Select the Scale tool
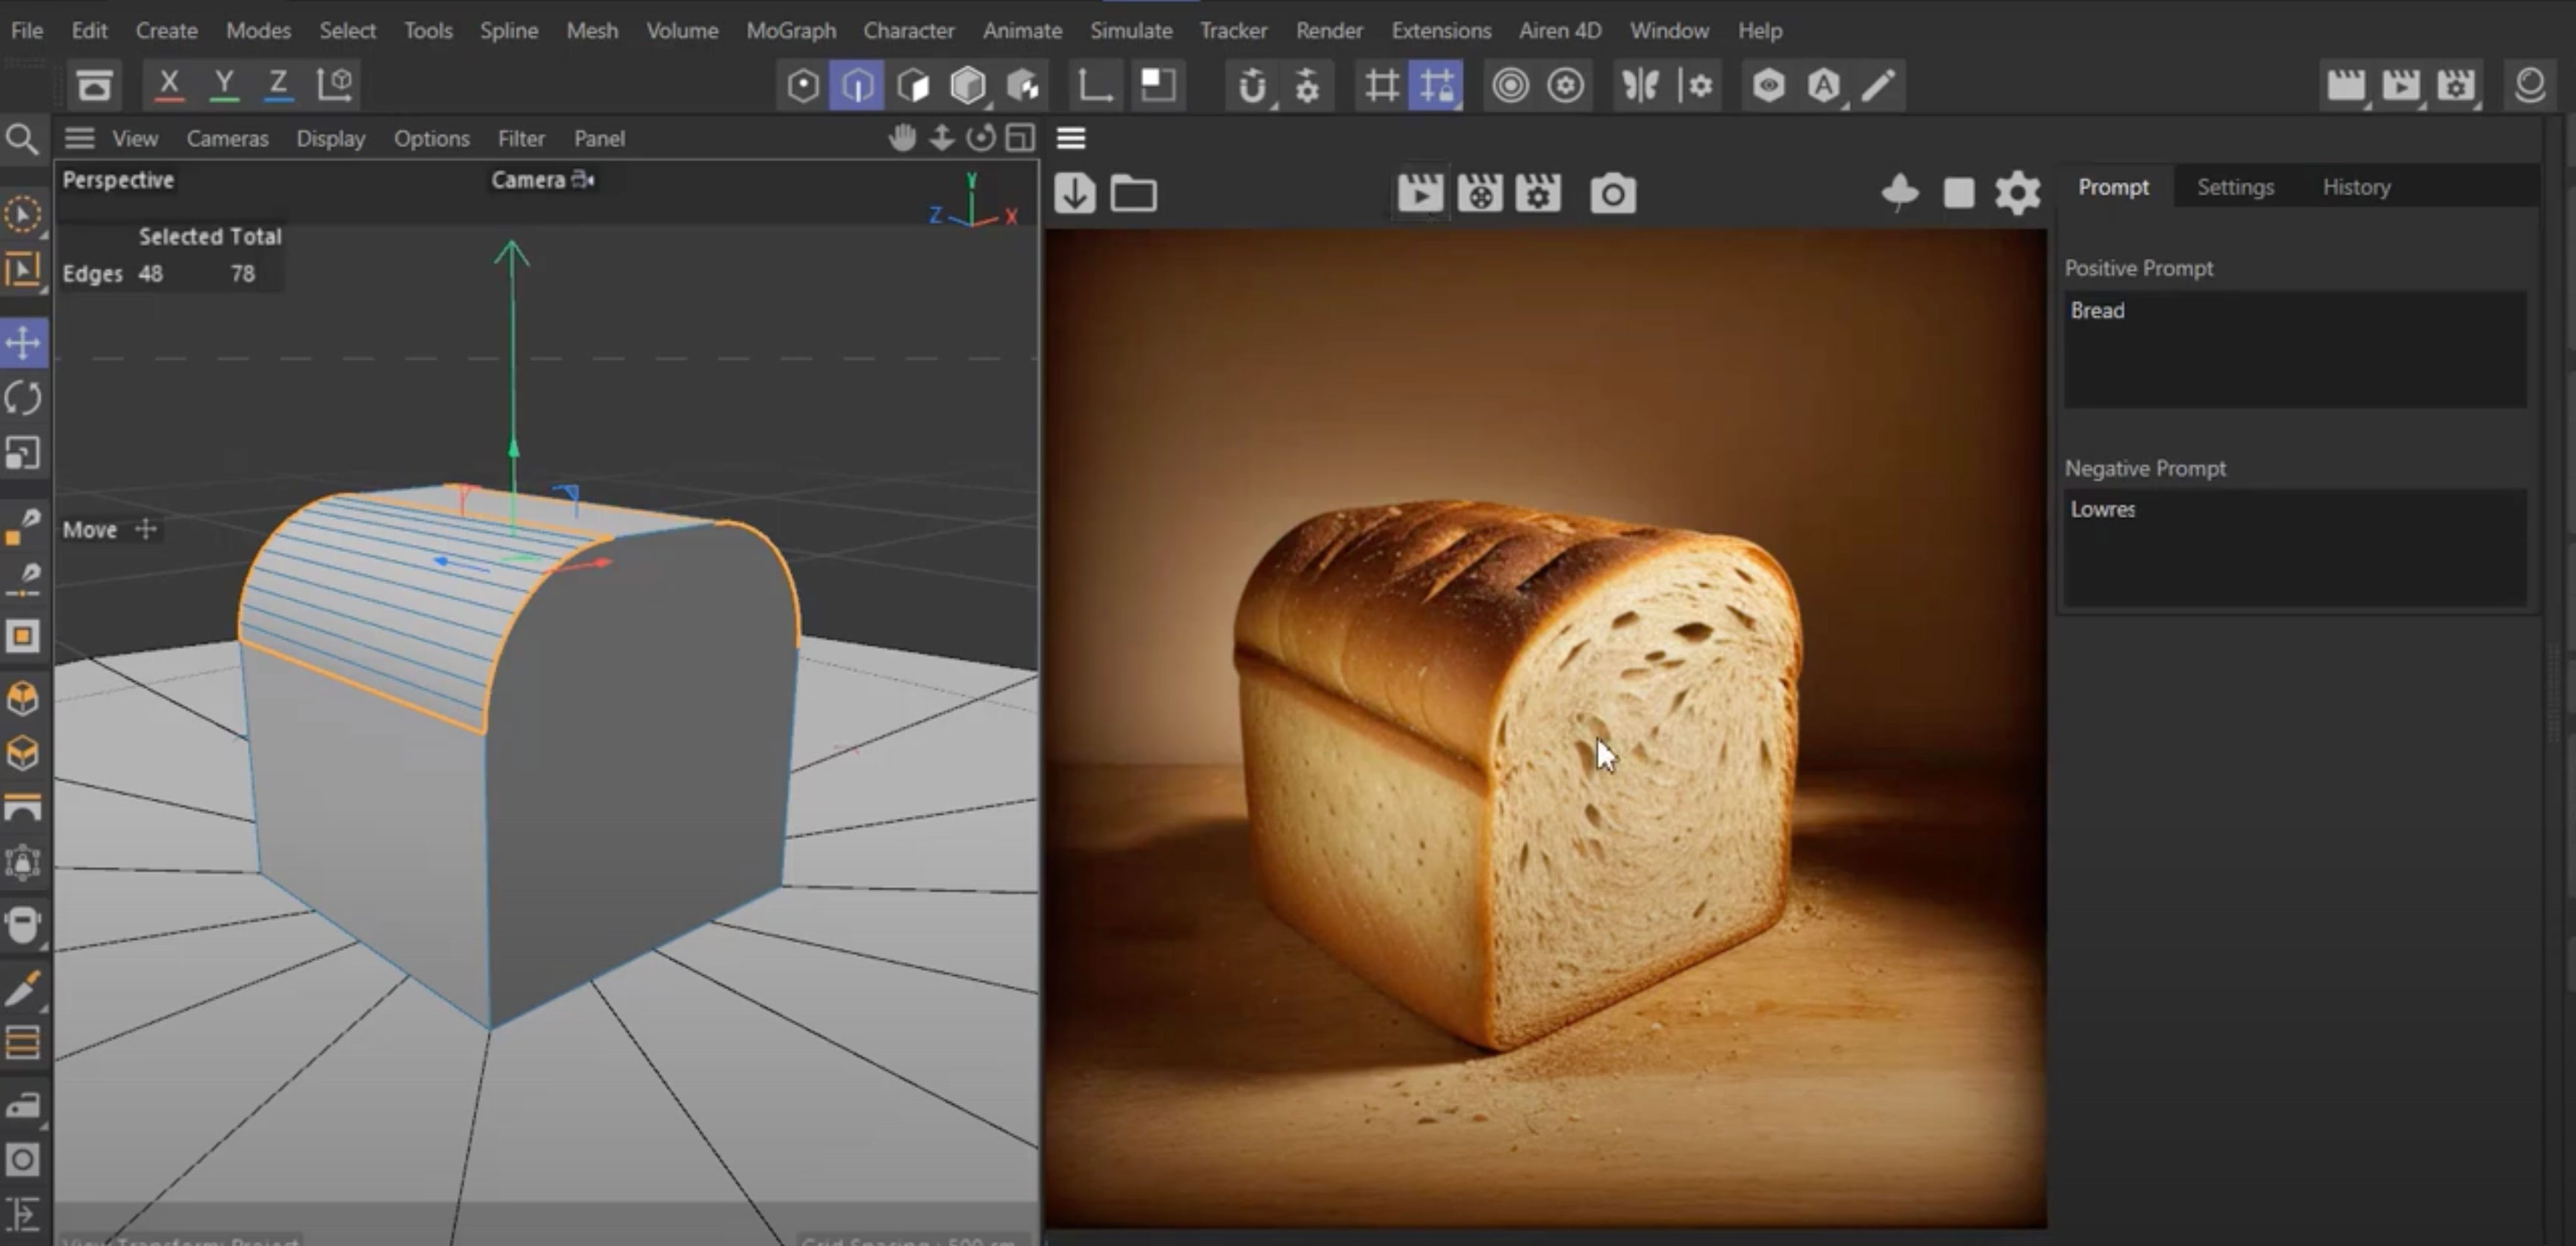2576x1246 pixels. click(x=22, y=453)
